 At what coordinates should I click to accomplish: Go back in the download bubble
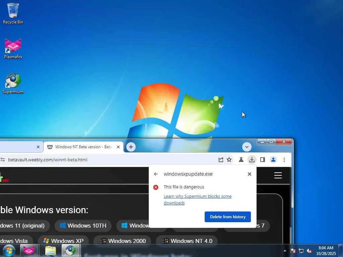tap(156, 174)
